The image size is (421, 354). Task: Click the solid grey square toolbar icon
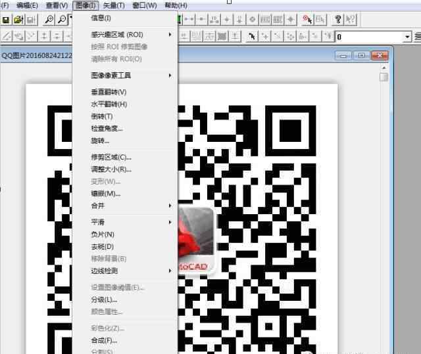[222, 36]
